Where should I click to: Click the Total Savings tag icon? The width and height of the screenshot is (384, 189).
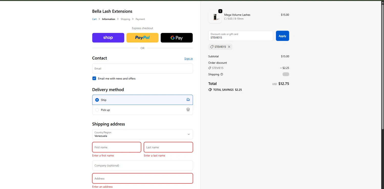210,90
